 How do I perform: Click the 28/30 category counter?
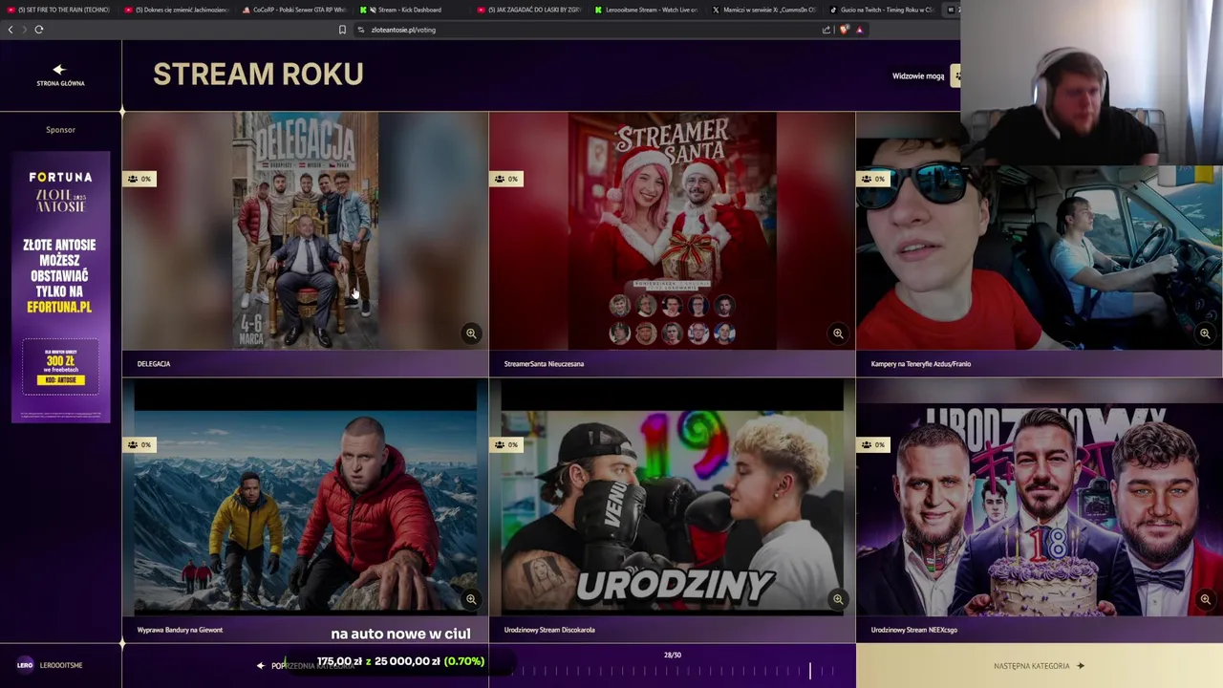pos(673,656)
